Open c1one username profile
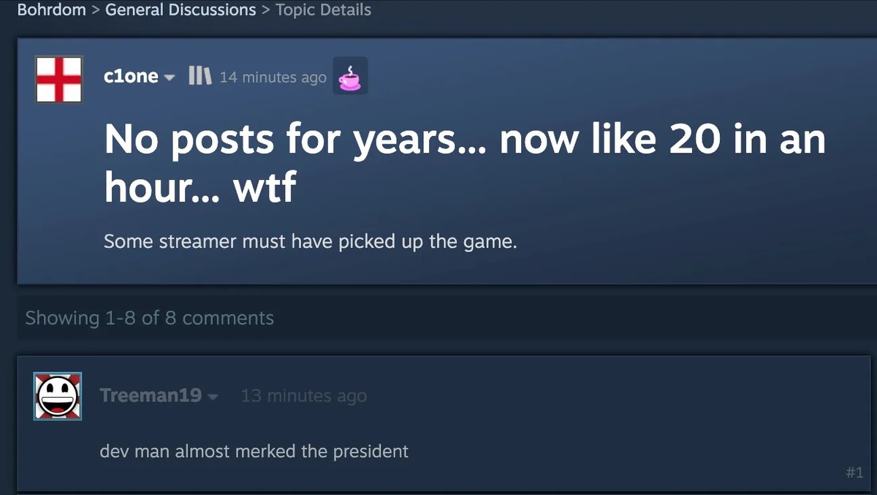Viewport: 877px width, 495px height. [x=131, y=76]
